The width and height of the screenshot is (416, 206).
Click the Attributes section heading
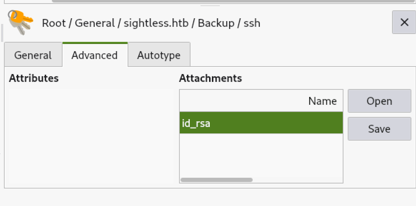(34, 78)
